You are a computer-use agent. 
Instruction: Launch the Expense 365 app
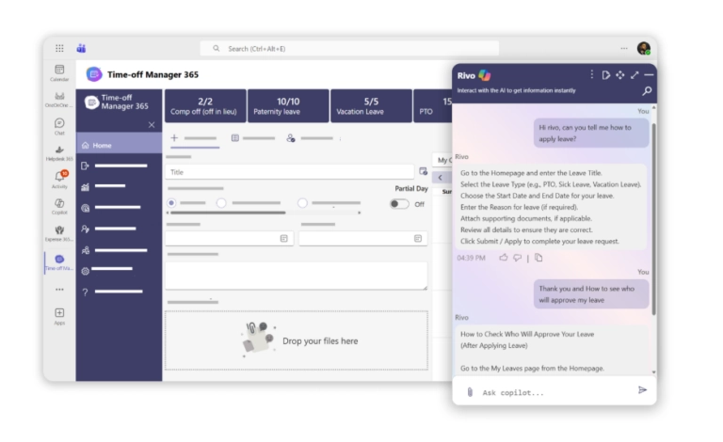pyautogui.click(x=59, y=233)
